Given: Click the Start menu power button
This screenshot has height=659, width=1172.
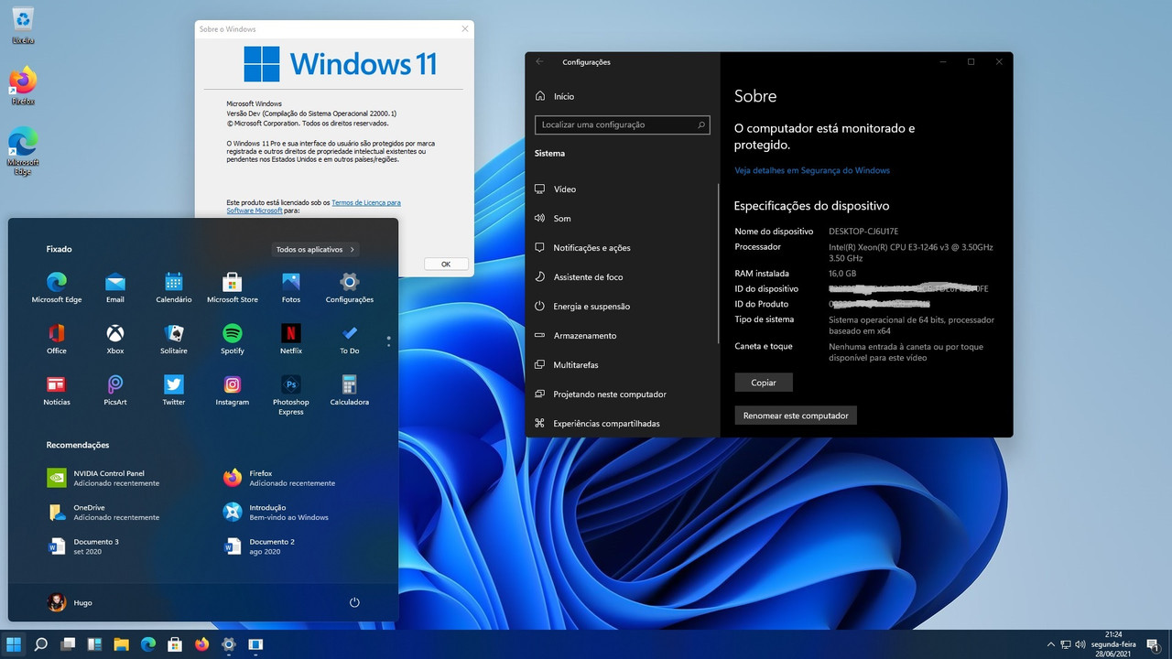Looking at the screenshot, I should pyautogui.click(x=354, y=602).
